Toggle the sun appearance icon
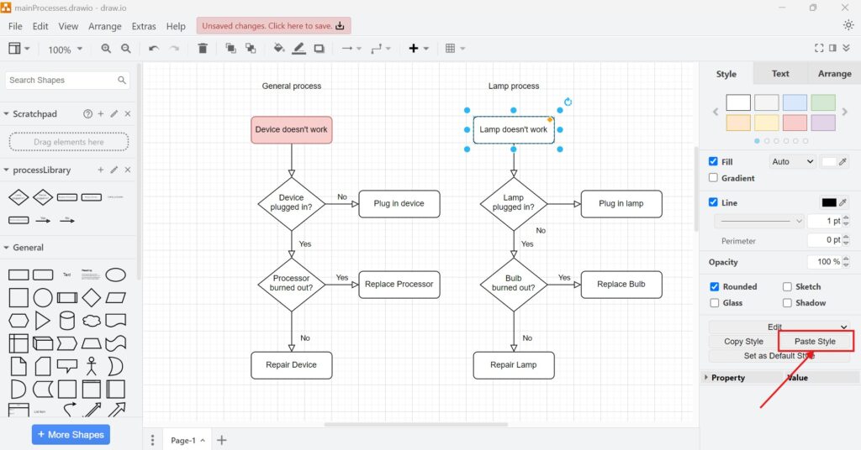861x450 pixels. 848,25
